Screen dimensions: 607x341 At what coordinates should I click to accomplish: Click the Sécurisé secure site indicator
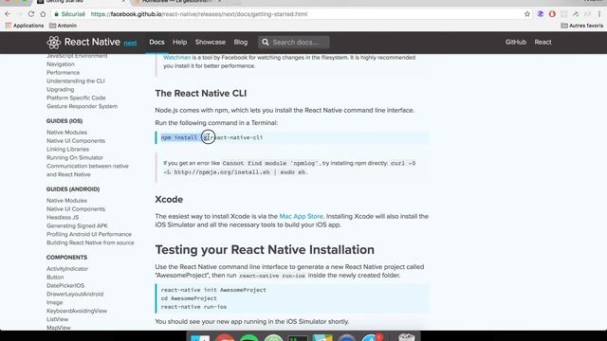click(x=69, y=14)
